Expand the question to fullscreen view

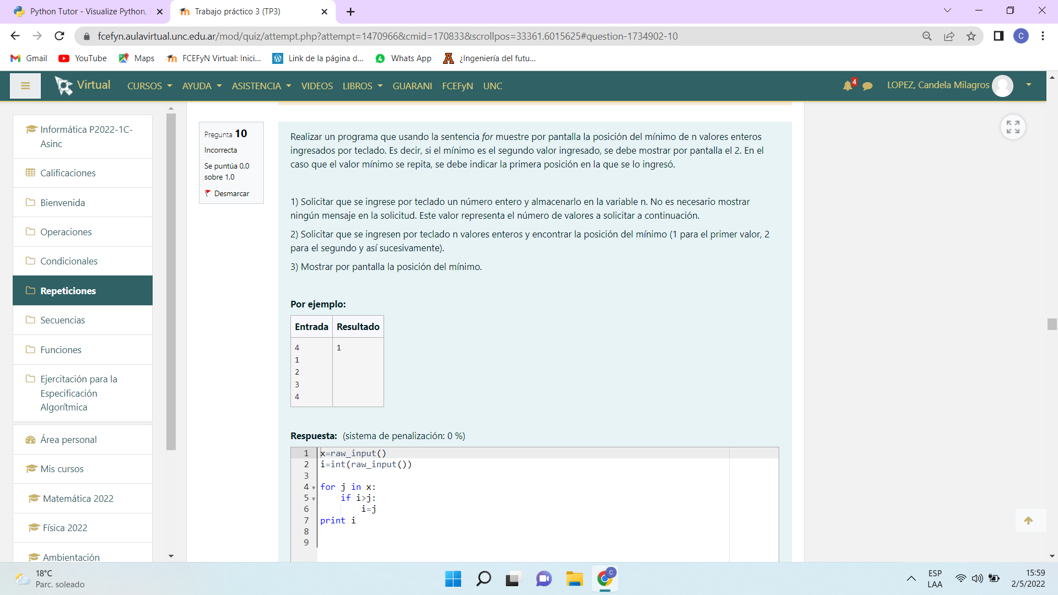(1012, 127)
